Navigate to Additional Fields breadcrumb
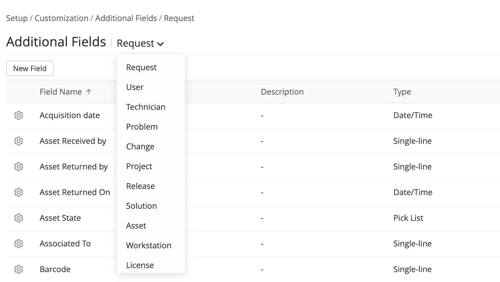The height and width of the screenshot is (282, 500). 126,18
